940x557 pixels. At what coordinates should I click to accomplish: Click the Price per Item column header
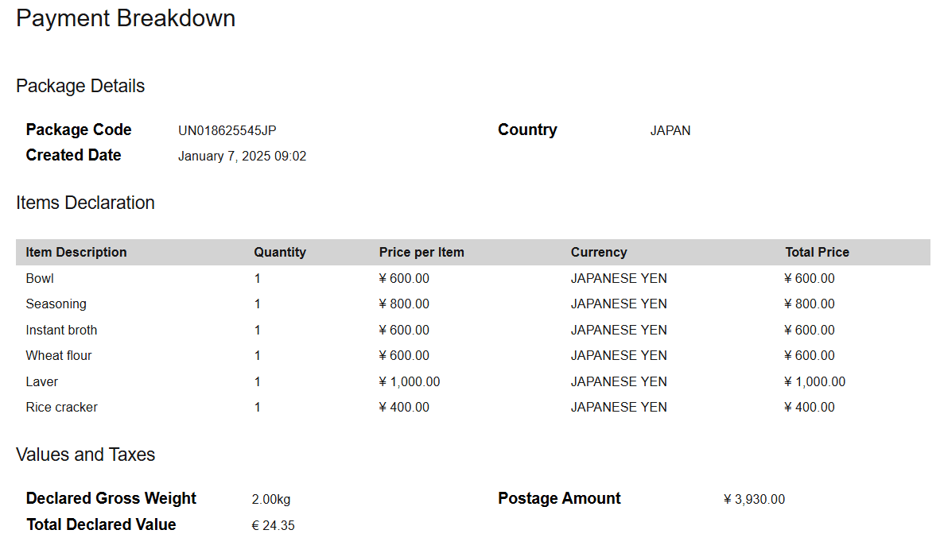pyautogui.click(x=421, y=252)
